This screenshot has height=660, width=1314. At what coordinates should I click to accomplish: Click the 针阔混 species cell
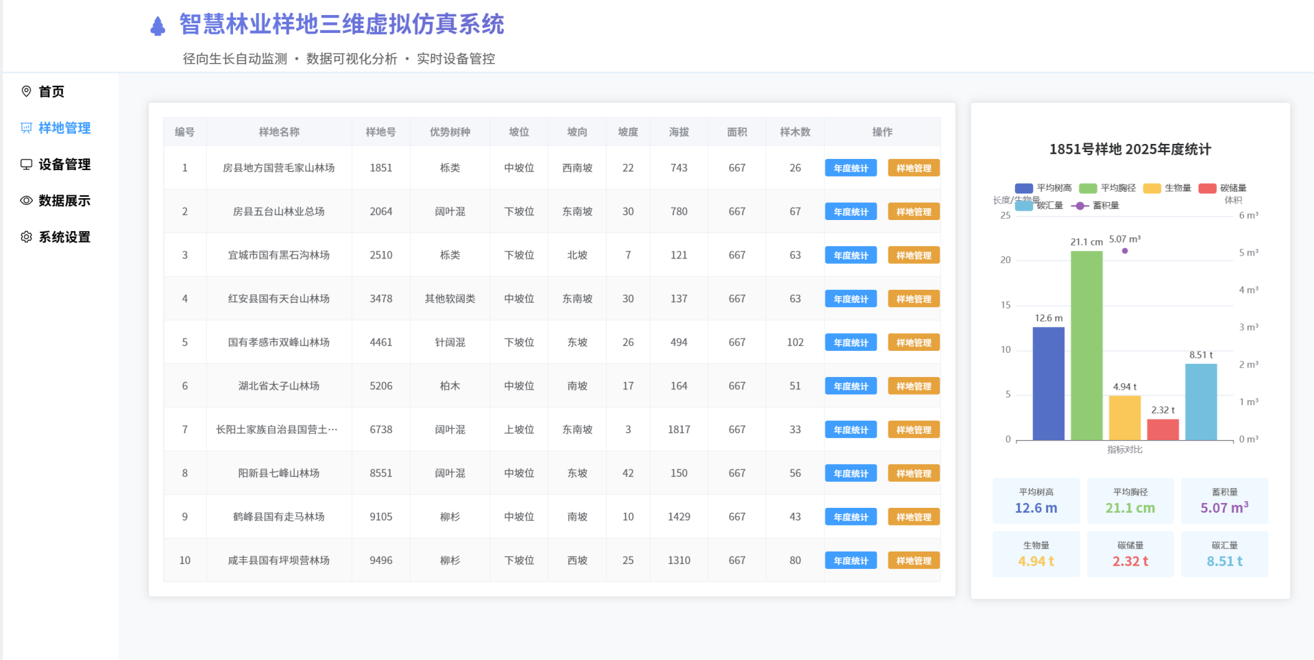pyautogui.click(x=450, y=343)
